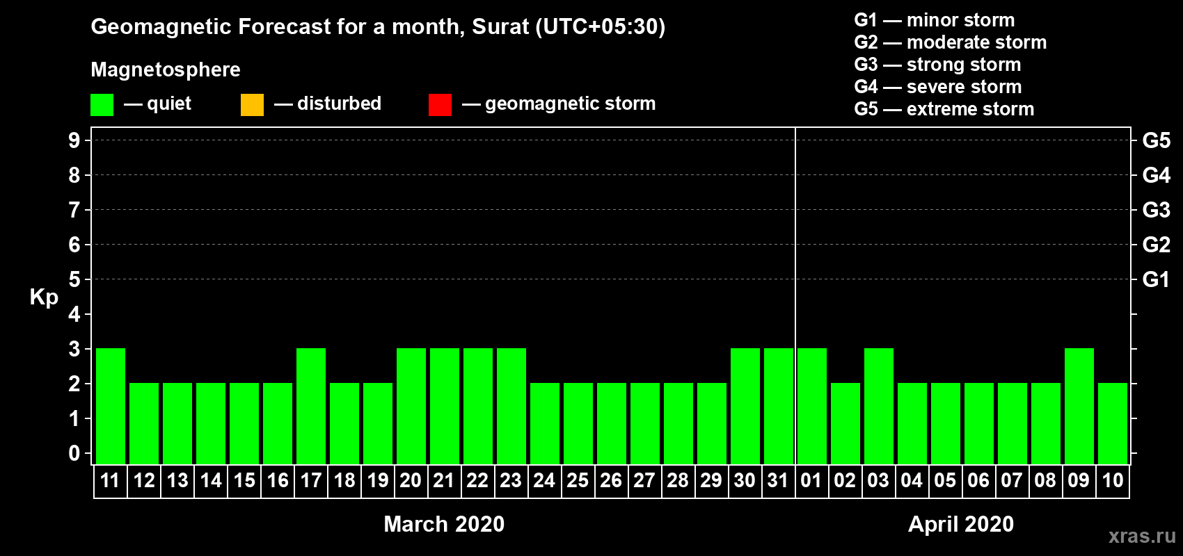Click the bar for March 14

[211, 423]
